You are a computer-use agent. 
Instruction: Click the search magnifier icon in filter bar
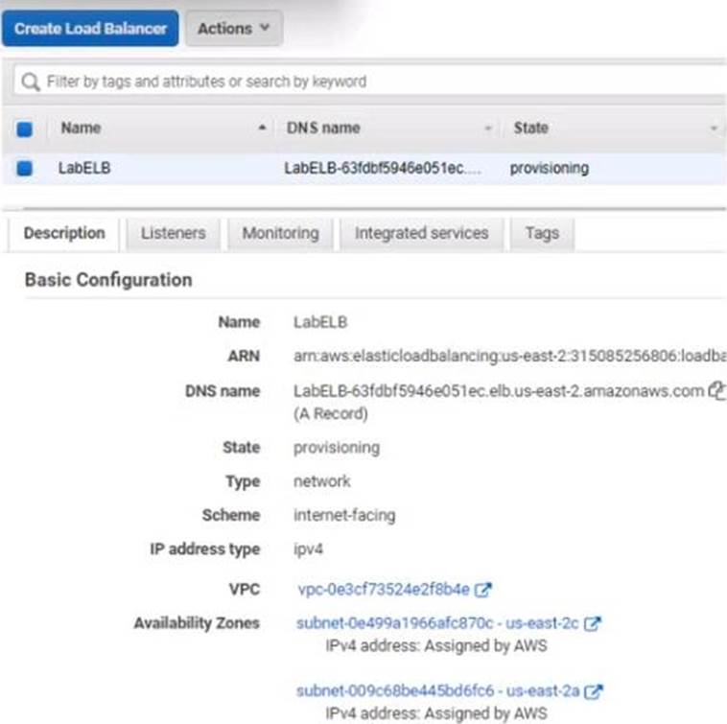pyautogui.click(x=32, y=82)
